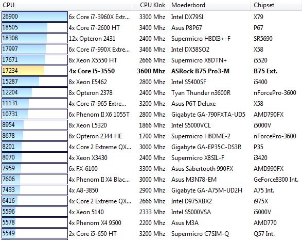Choose the 8x Xeon X5550 HT entry

pos(93,60)
